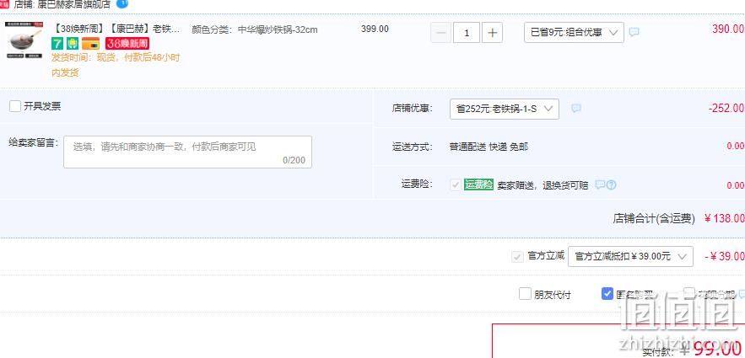This screenshot has width=745, height=358.
Task: Check the 开具发票 checkbox
Action: [15, 106]
